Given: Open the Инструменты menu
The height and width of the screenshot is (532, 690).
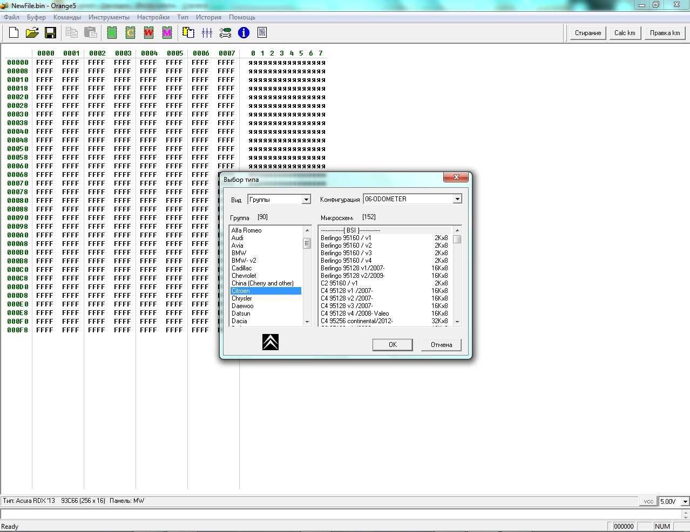Looking at the screenshot, I should click(x=109, y=17).
